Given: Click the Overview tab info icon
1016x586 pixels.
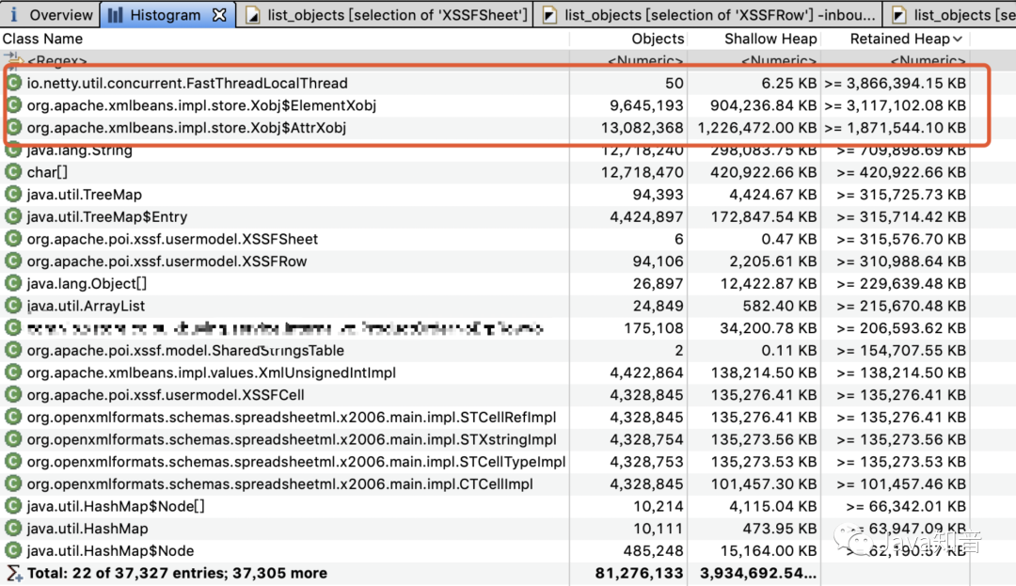Looking at the screenshot, I should [13, 14].
